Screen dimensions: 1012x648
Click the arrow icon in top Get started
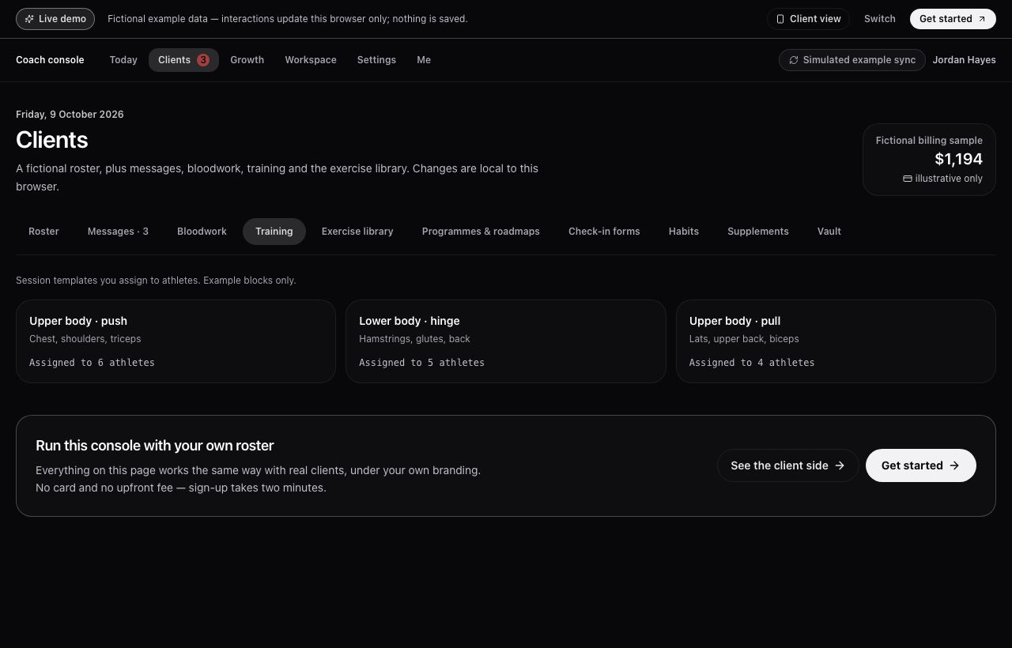coord(982,19)
